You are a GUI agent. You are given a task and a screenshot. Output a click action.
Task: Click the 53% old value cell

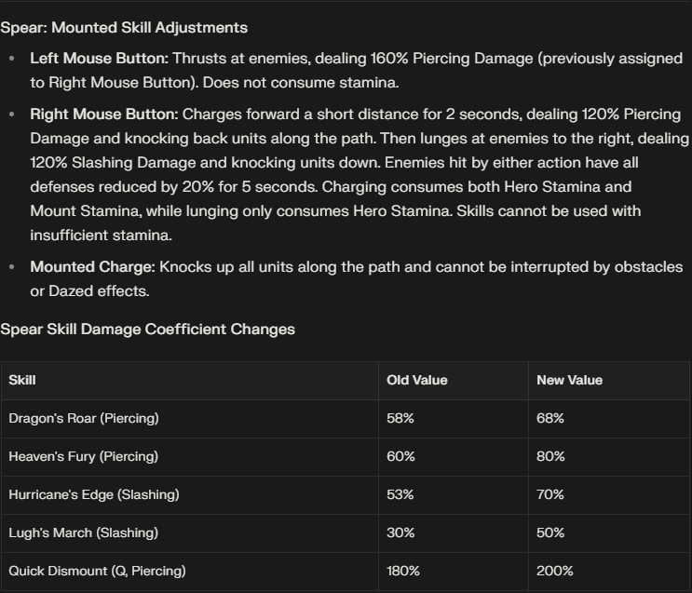[x=454, y=495]
